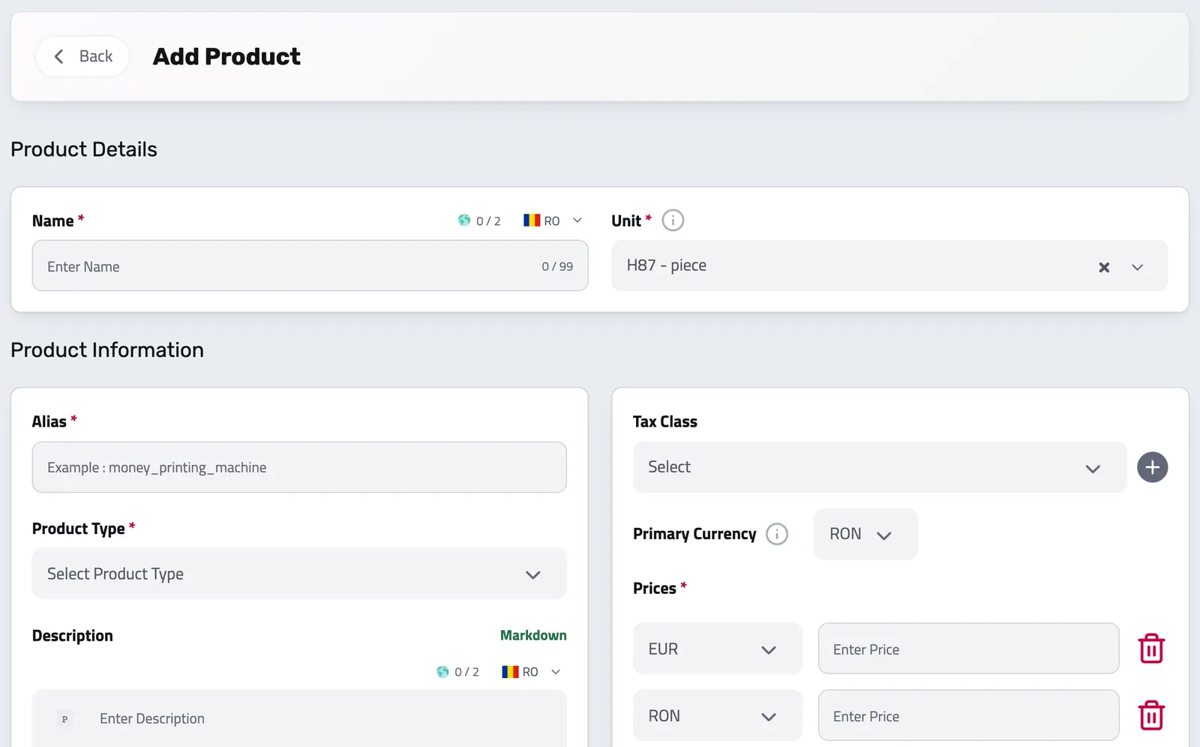This screenshot has height=747, width=1200.
Task: Add a new tax class with plus icon
Action: pos(1152,467)
